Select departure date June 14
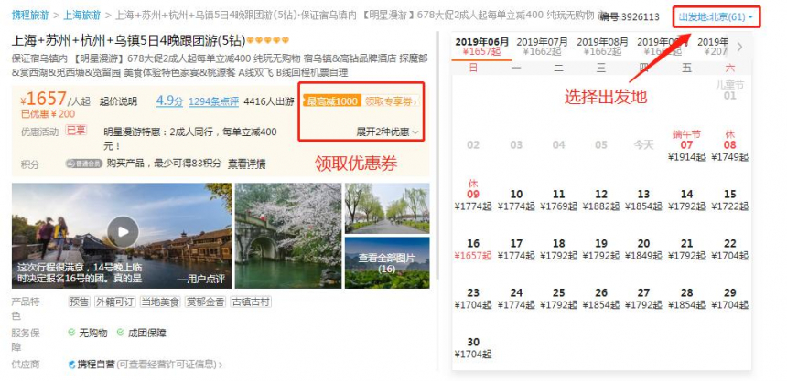 pos(686,199)
